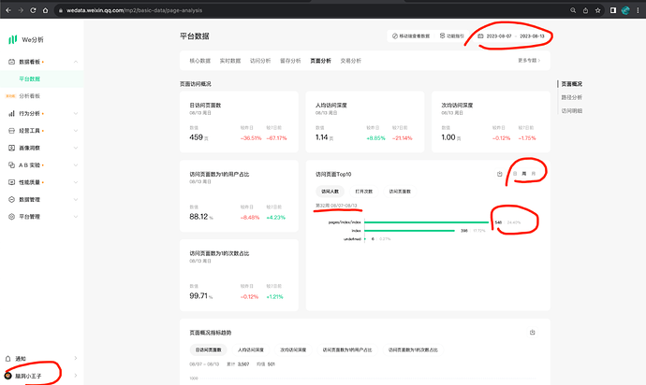646x385 pixels.
Task: Expand the 数据管理 sidebar section
Action: [x=76, y=199]
